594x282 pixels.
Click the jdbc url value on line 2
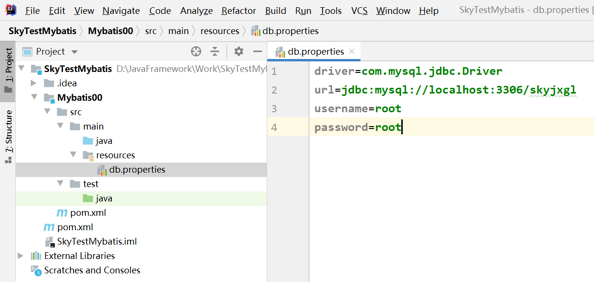click(458, 90)
